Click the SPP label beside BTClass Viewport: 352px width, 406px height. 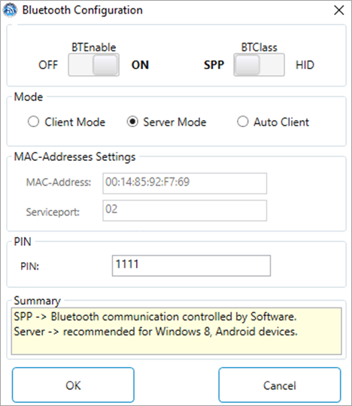click(214, 65)
